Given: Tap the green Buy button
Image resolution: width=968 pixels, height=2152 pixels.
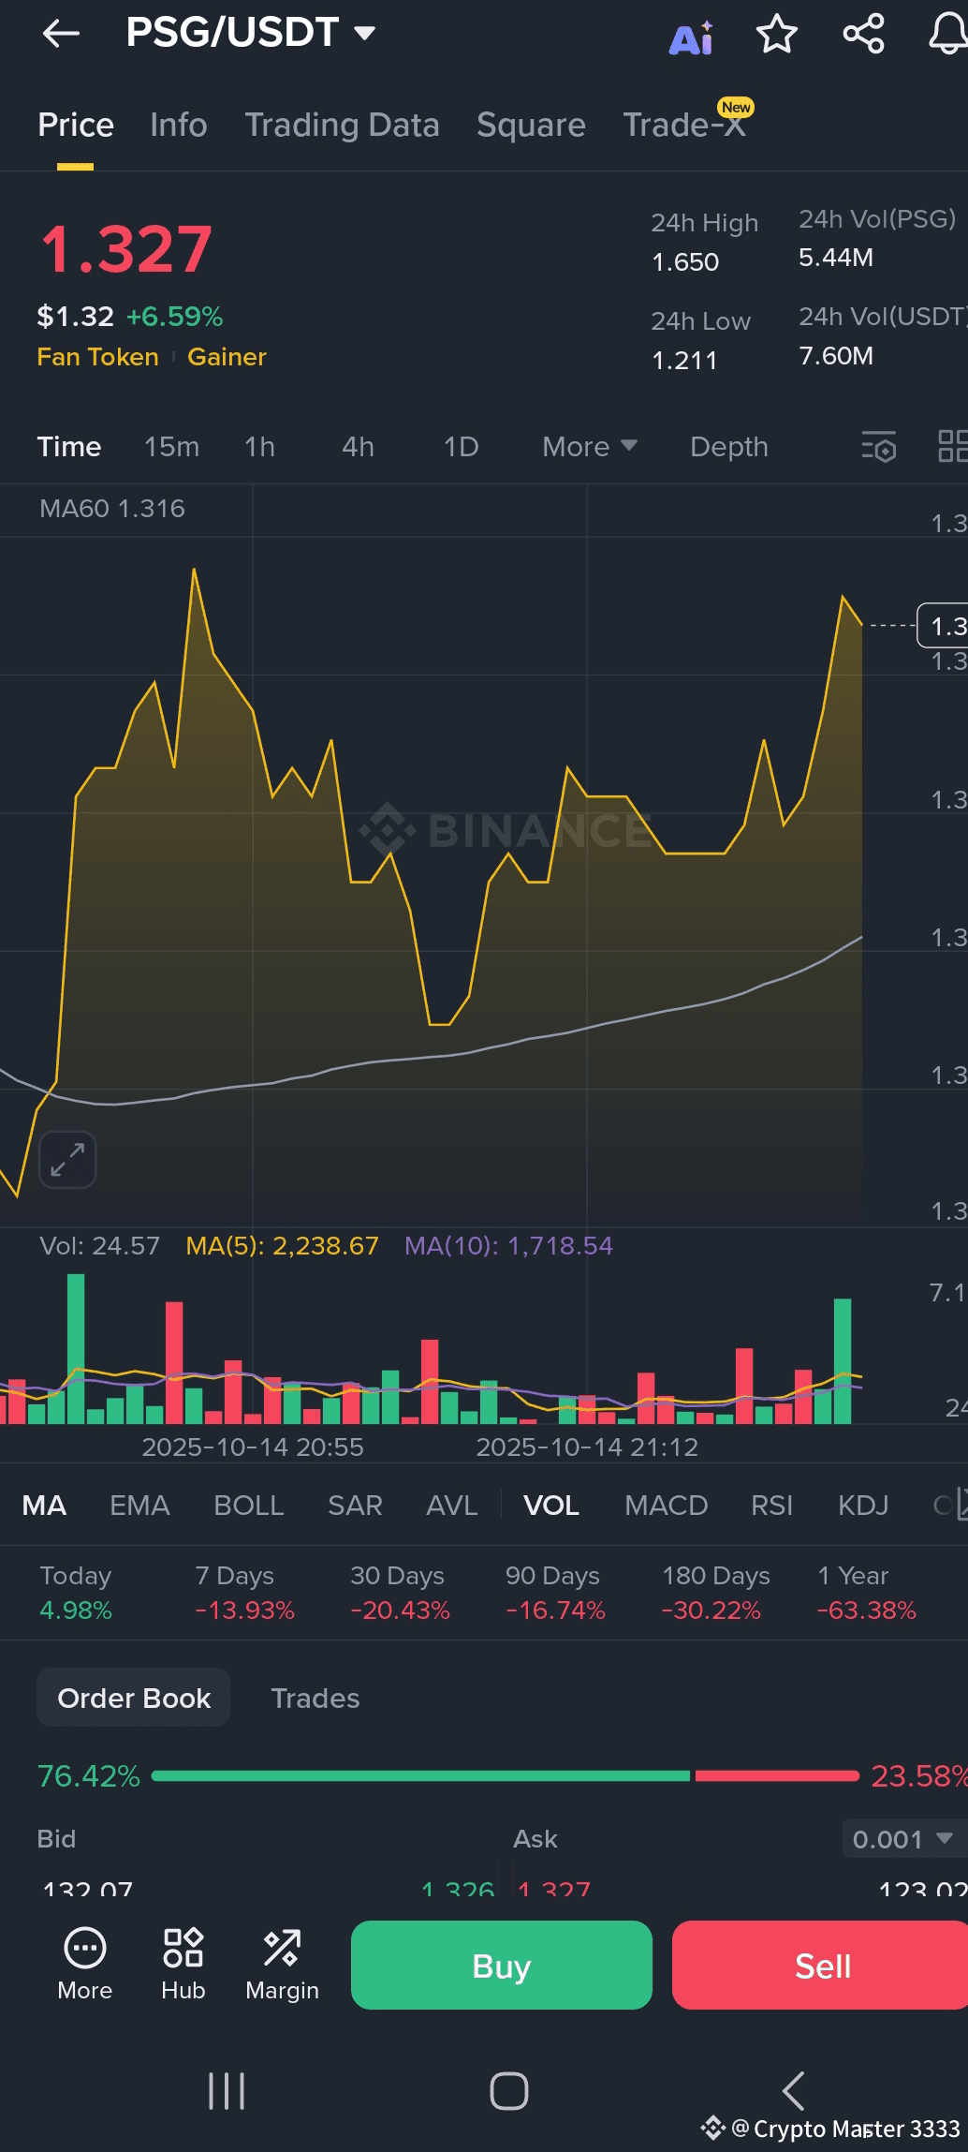Looking at the screenshot, I should tap(502, 1966).
